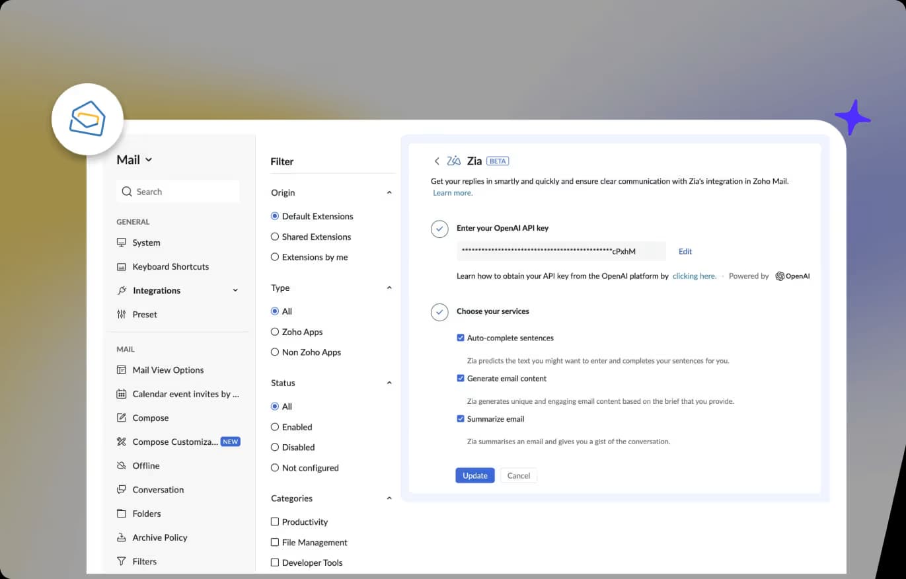Select Zoho Apps type

(x=275, y=332)
